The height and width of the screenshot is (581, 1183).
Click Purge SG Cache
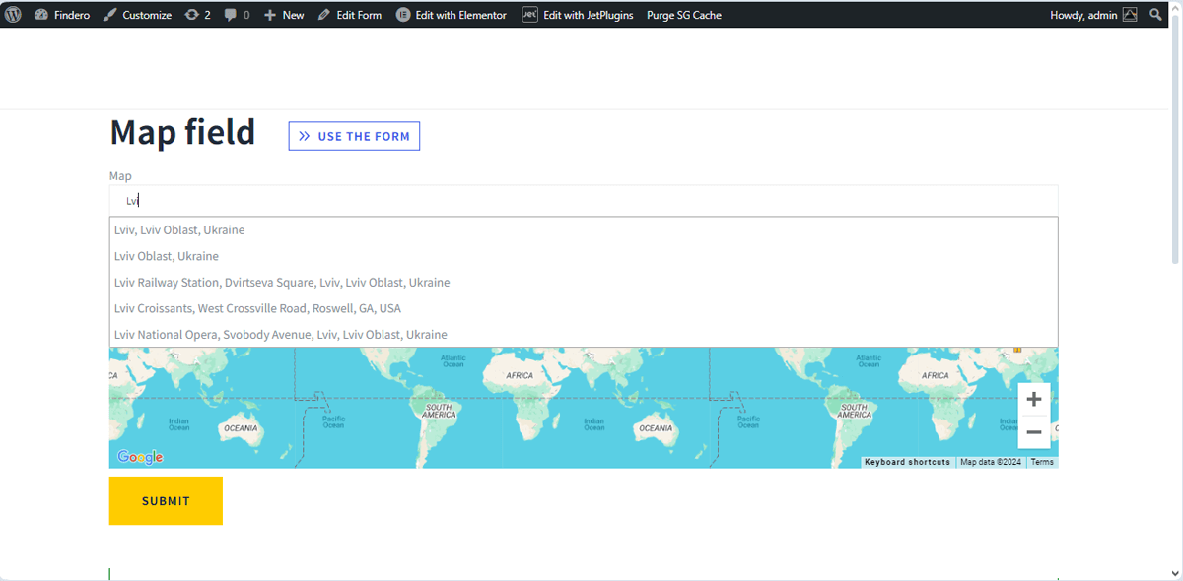pyautogui.click(x=683, y=15)
